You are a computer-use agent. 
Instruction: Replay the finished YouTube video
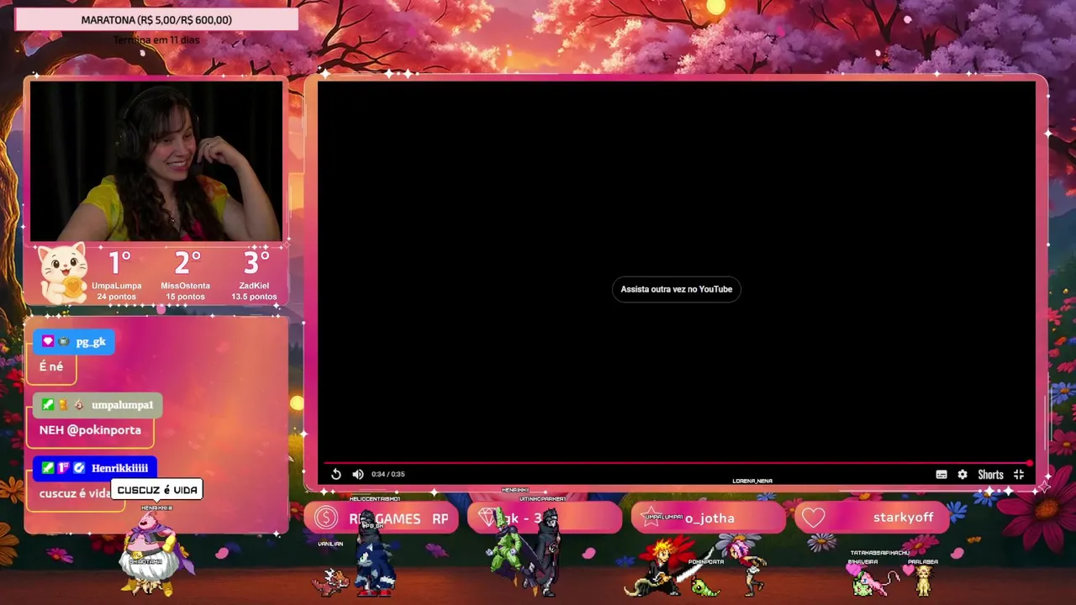coord(335,474)
